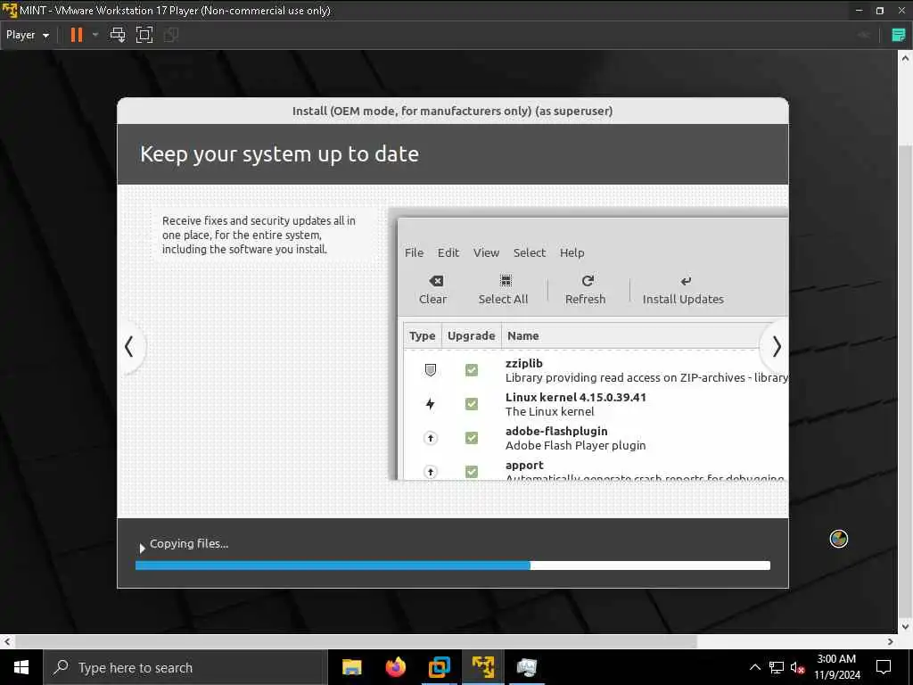913x685 pixels.
Task: Click the arrow type icon for adobe-flashplugin
Action: pos(431,437)
